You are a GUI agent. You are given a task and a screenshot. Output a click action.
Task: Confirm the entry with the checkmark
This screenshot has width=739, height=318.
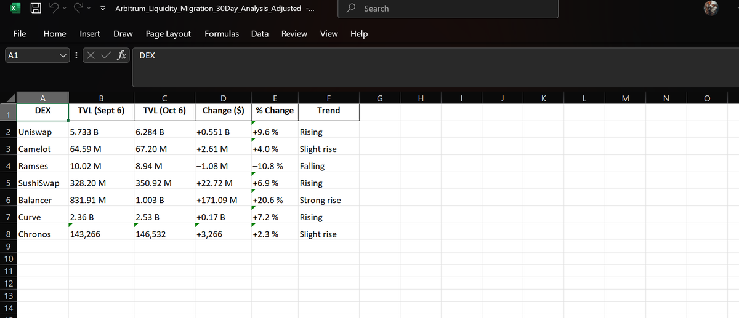[105, 55]
